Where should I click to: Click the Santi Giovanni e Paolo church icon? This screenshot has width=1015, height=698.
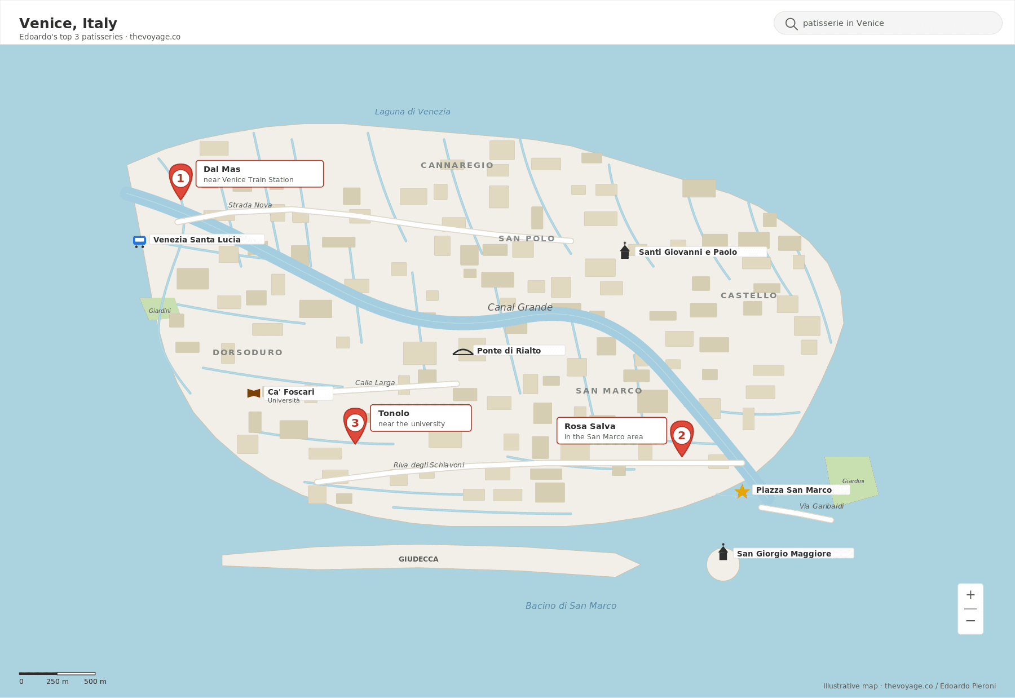pos(625,251)
